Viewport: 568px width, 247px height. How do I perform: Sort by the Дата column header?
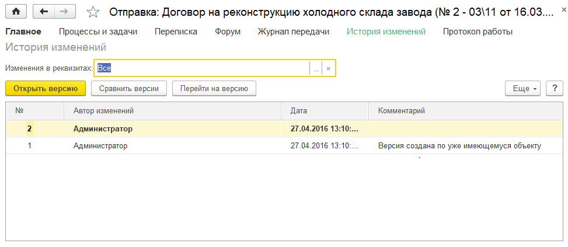click(x=325, y=110)
